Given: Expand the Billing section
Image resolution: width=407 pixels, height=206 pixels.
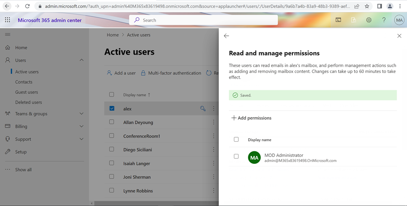Looking at the screenshot, I should click(81, 126).
